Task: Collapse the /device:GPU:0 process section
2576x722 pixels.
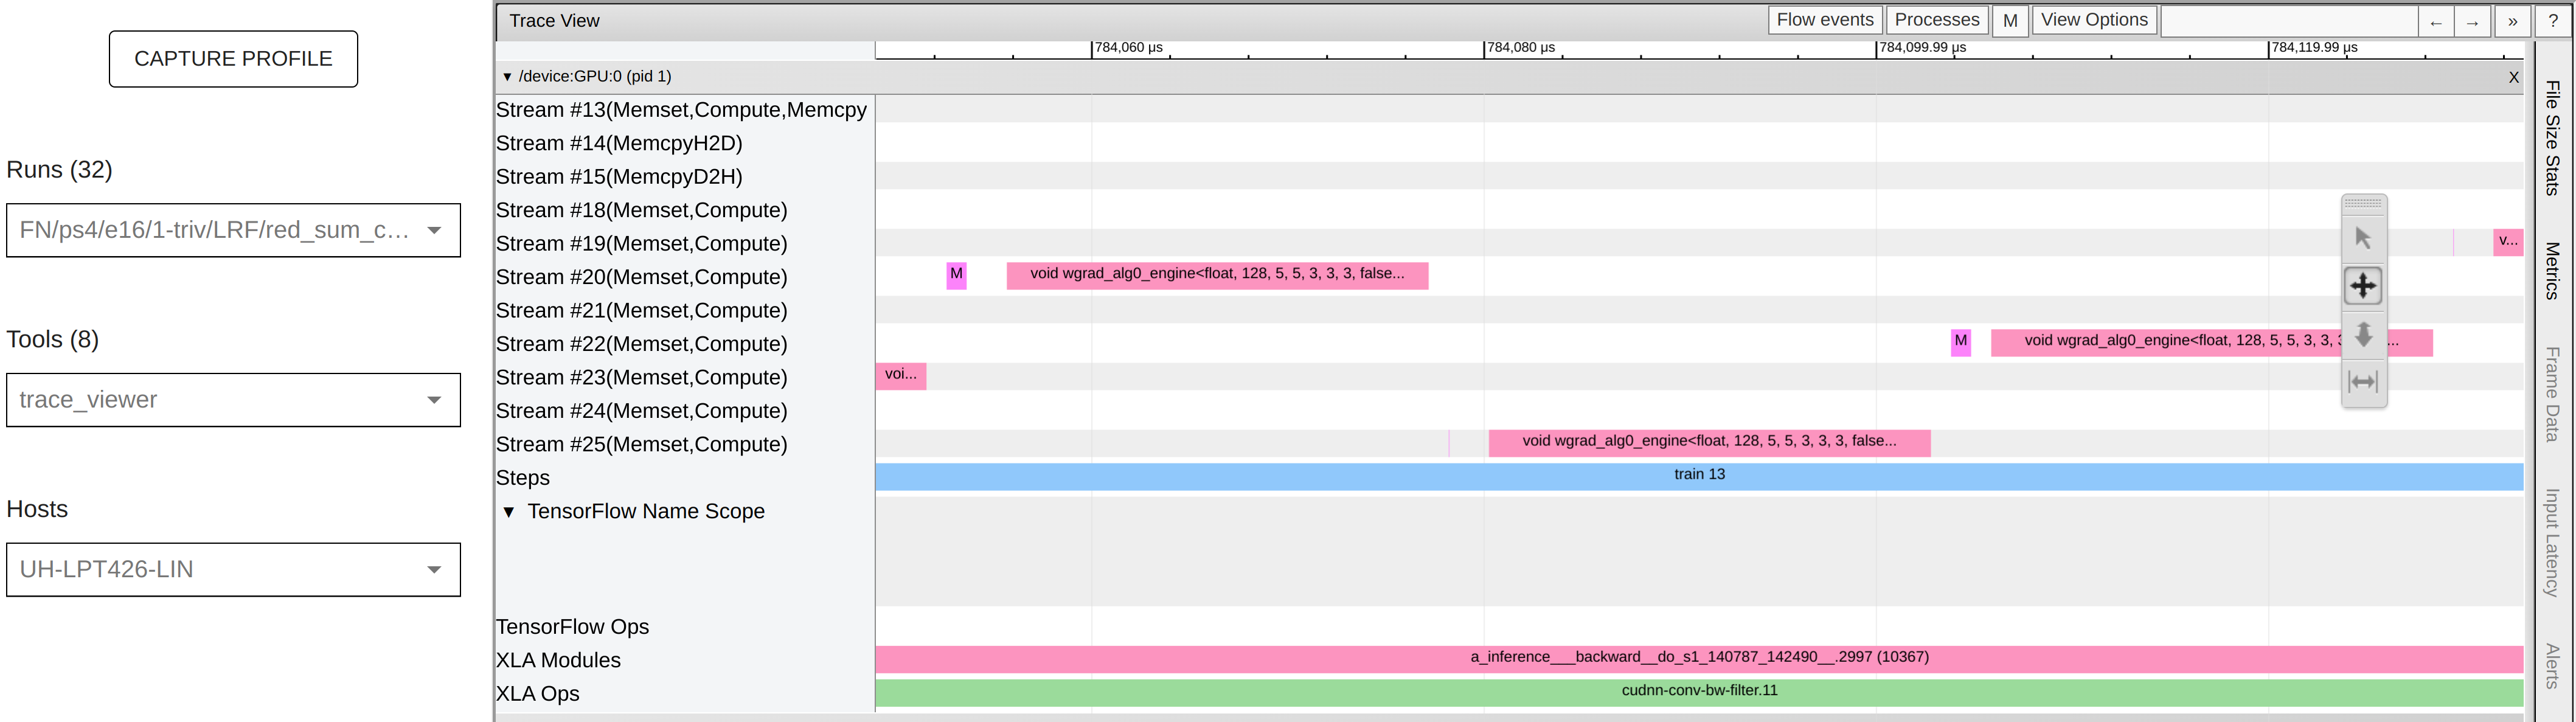Action: (507, 77)
